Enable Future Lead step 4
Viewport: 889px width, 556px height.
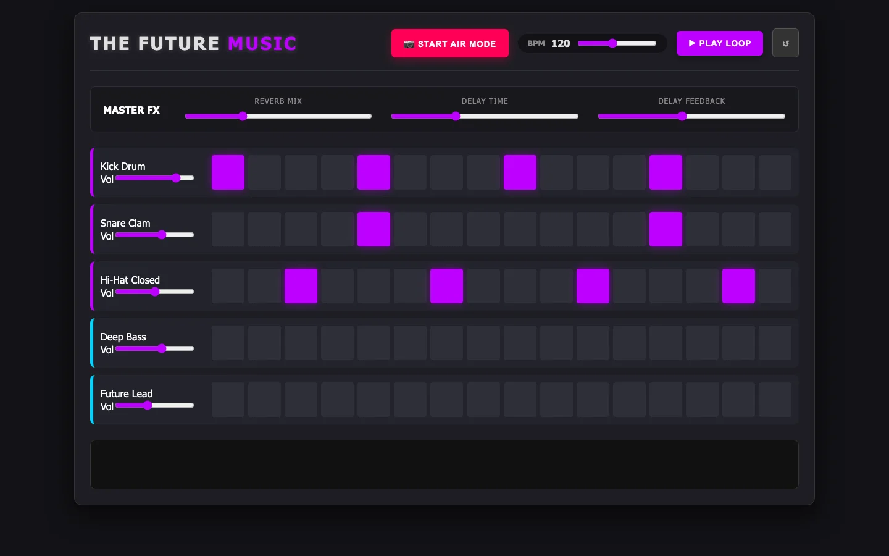337,400
